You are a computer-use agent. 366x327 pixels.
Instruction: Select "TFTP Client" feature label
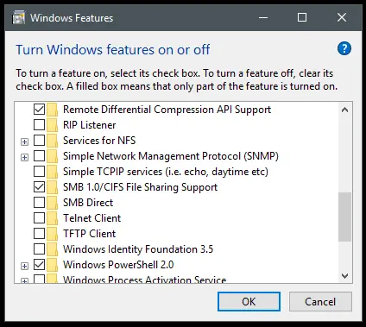point(89,234)
